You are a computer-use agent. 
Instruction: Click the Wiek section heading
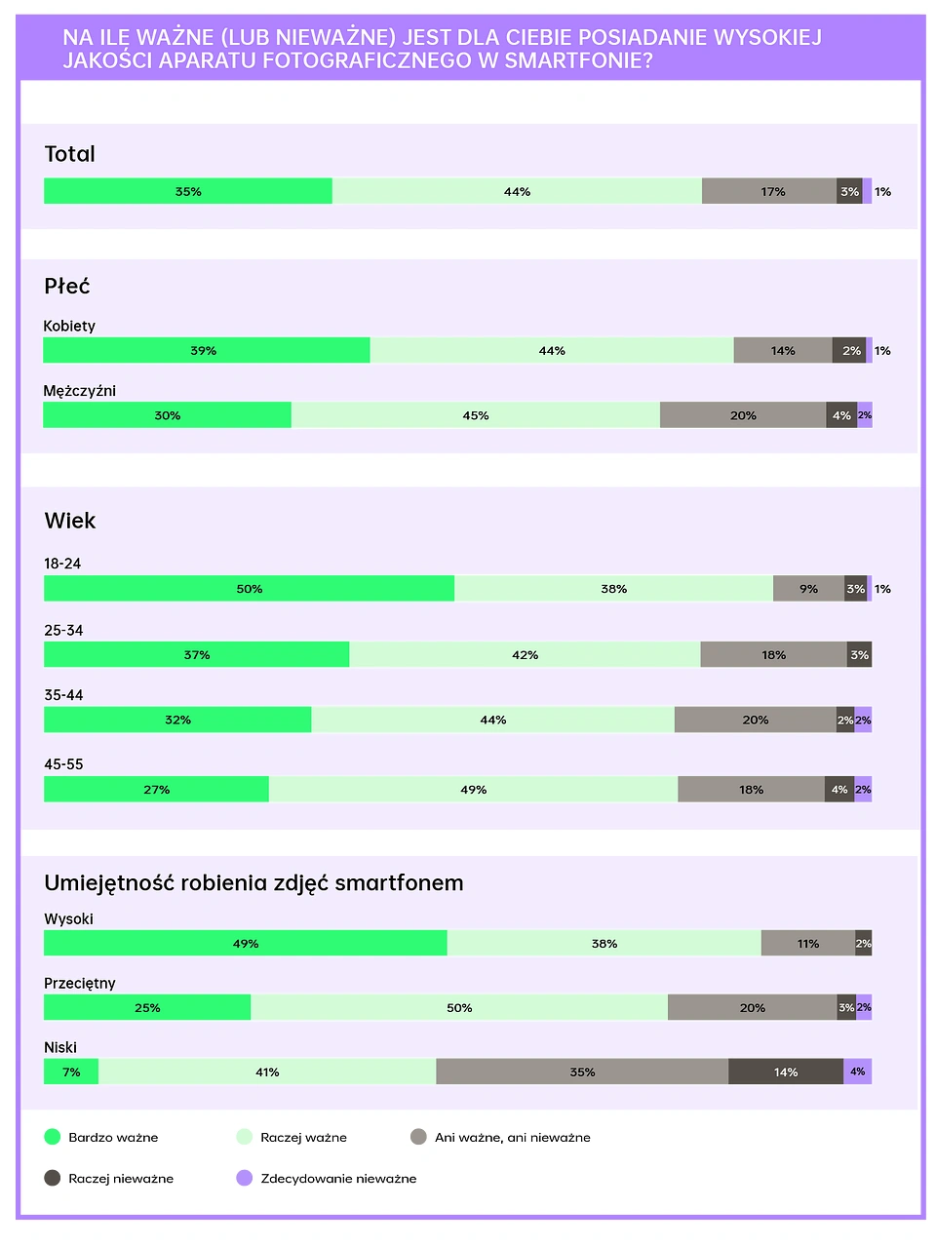(x=70, y=520)
